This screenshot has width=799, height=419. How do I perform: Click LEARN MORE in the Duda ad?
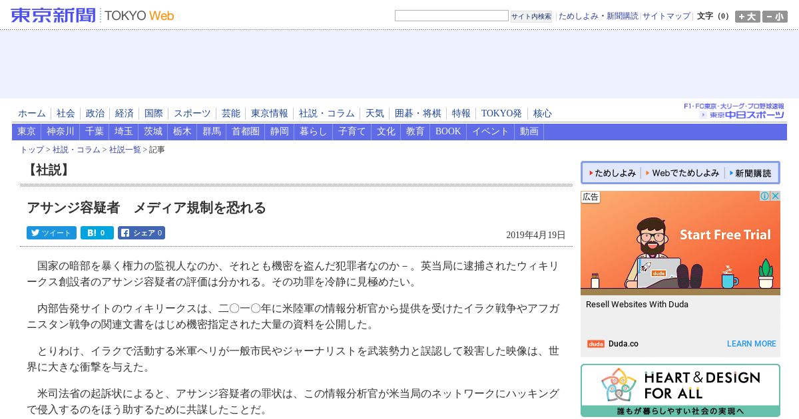click(752, 344)
